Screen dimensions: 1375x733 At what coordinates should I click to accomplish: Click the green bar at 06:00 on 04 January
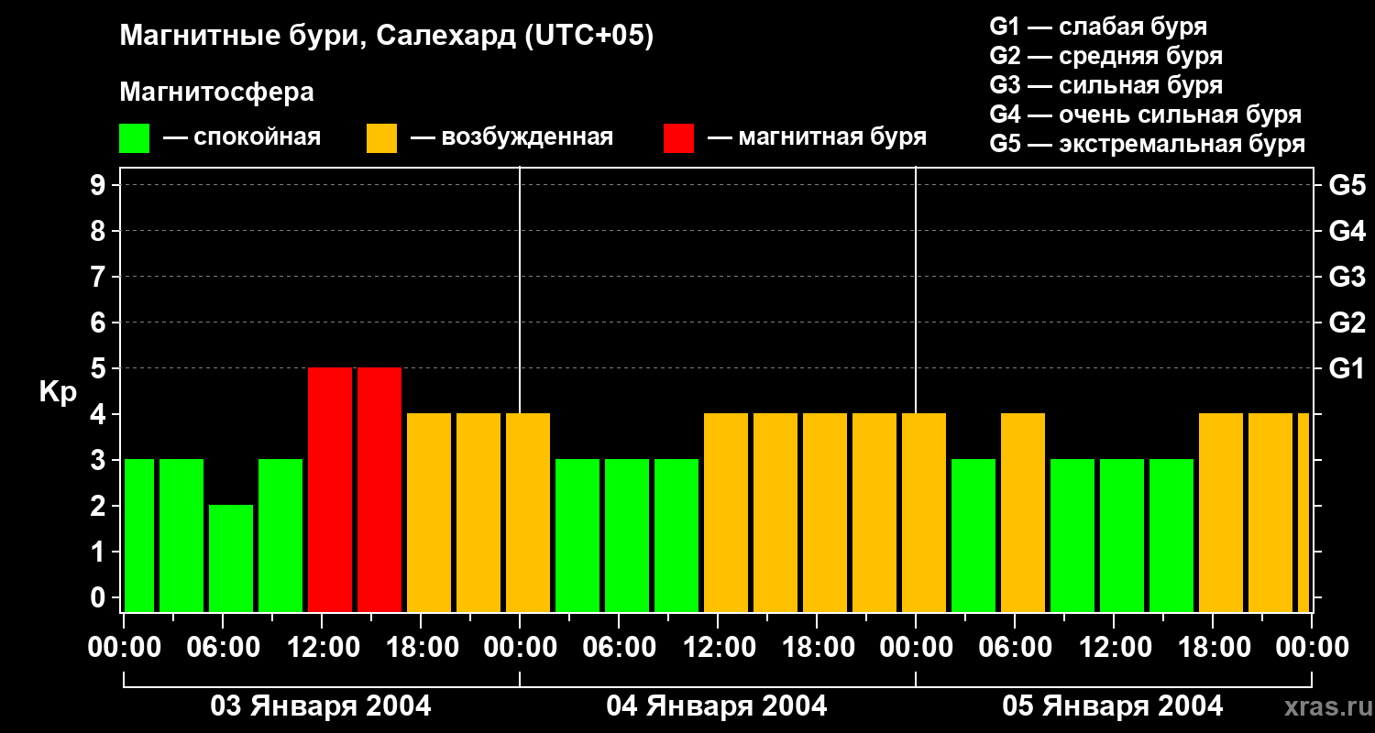click(x=627, y=535)
